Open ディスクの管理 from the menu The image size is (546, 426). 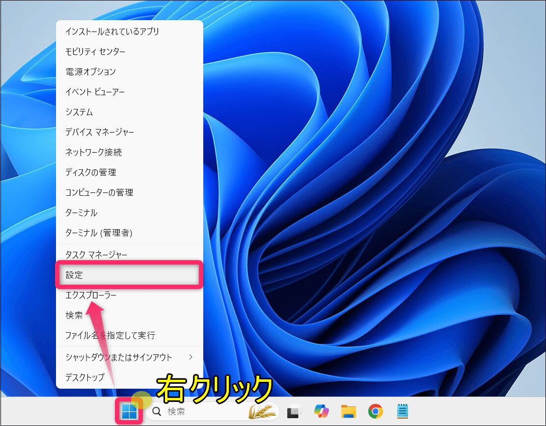(x=130, y=172)
